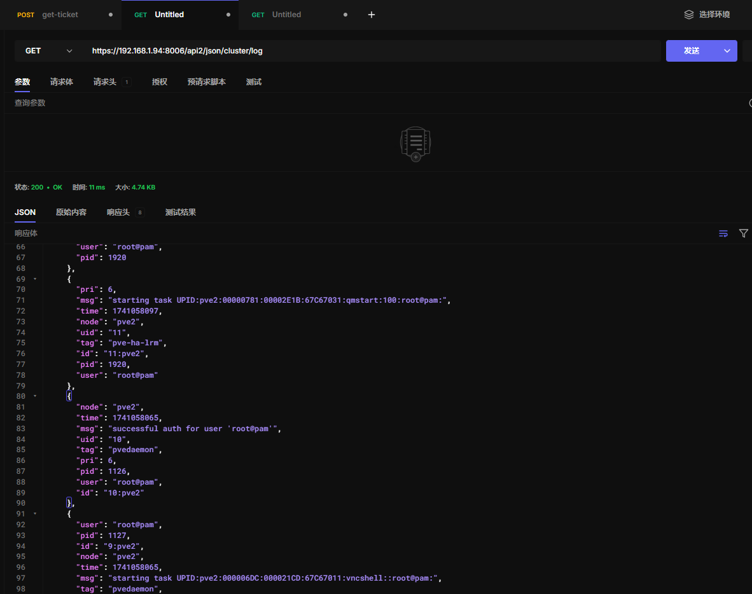Open the GET method dropdown

coord(49,51)
